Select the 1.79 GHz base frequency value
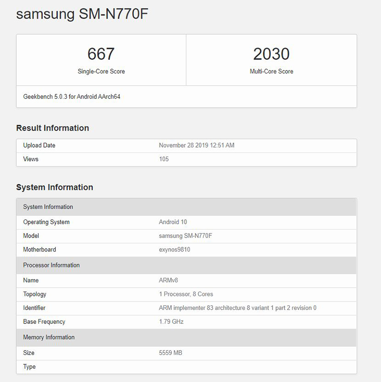Image resolution: width=381 pixels, height=382 pixels. click(171, 322)
